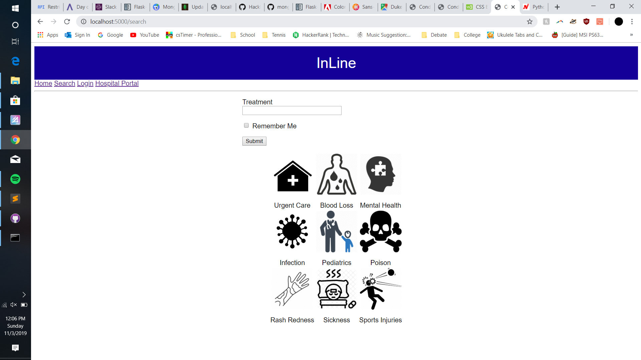Click the Sports Injuries icon

tap(381, 289)
